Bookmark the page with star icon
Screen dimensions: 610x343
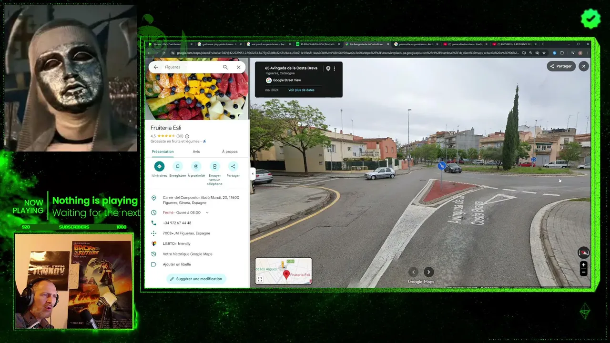click(x=544, y=53)
